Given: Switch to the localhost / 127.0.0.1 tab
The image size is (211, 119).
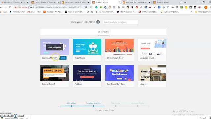Looking at the screenshot, I should 15,2.
